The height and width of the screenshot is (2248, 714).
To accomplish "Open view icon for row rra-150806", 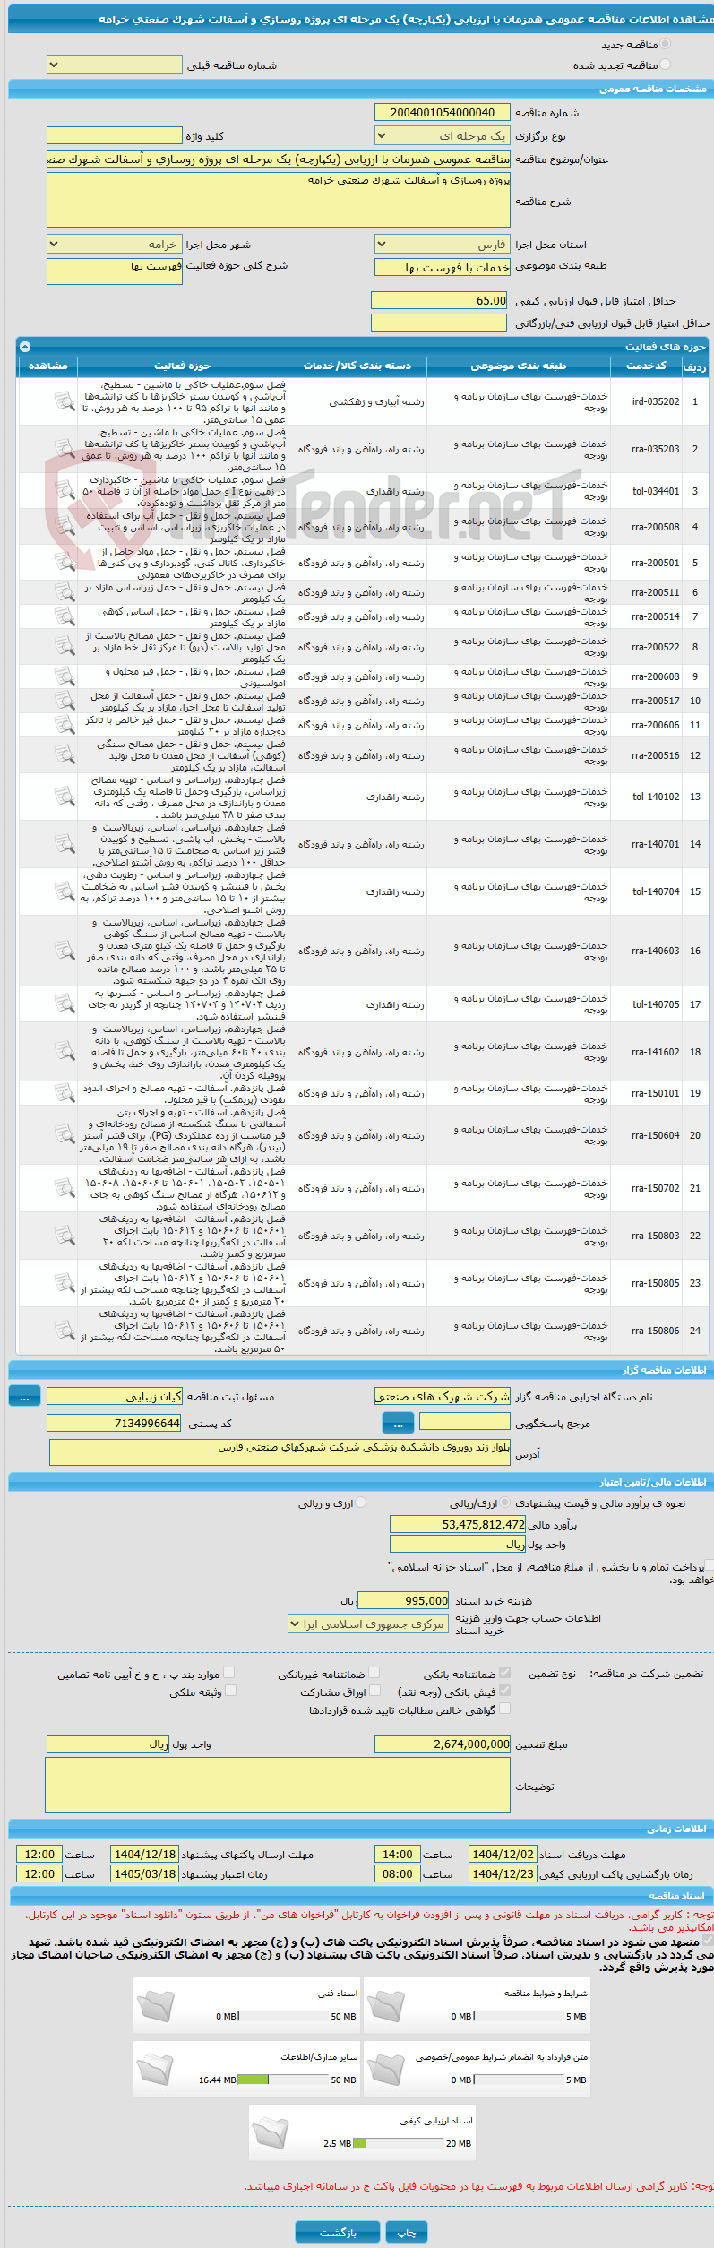I will (x=64, y=1330).
